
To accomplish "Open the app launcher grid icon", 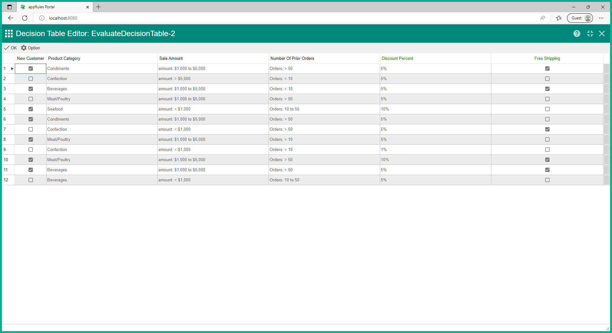I will [9, 34].
